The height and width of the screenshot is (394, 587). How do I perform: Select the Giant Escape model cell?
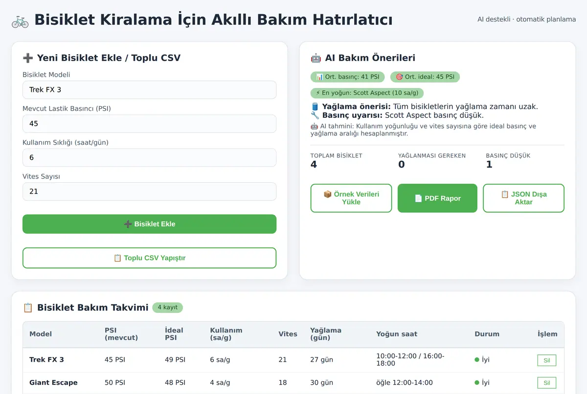53,383
